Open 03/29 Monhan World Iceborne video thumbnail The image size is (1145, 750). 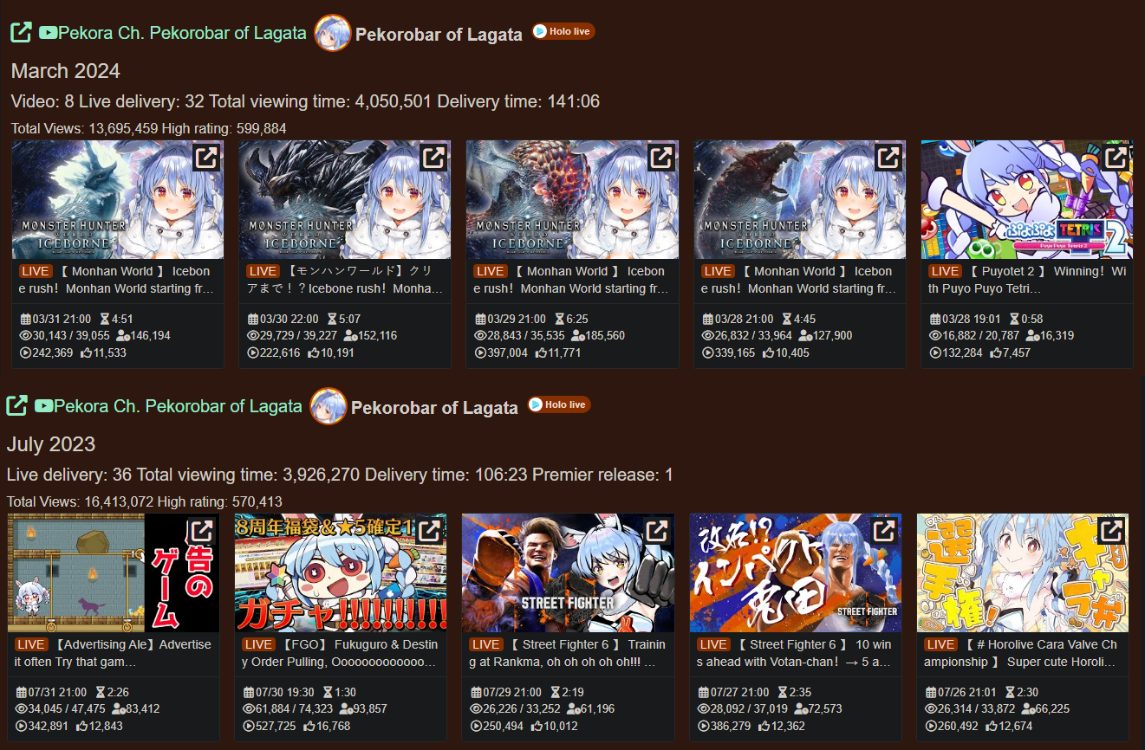click(x=572, y=200)
